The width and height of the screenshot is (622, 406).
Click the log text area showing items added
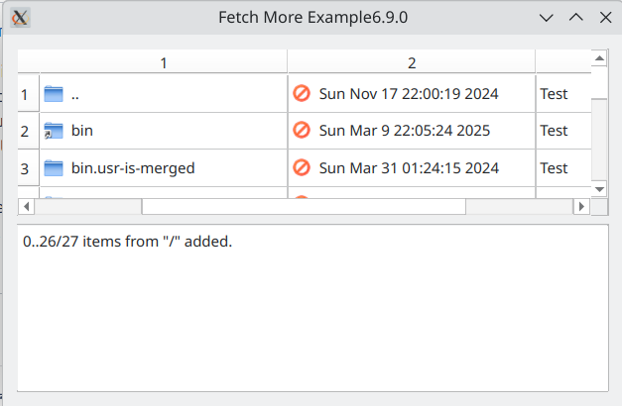click(x=312, y=308)
